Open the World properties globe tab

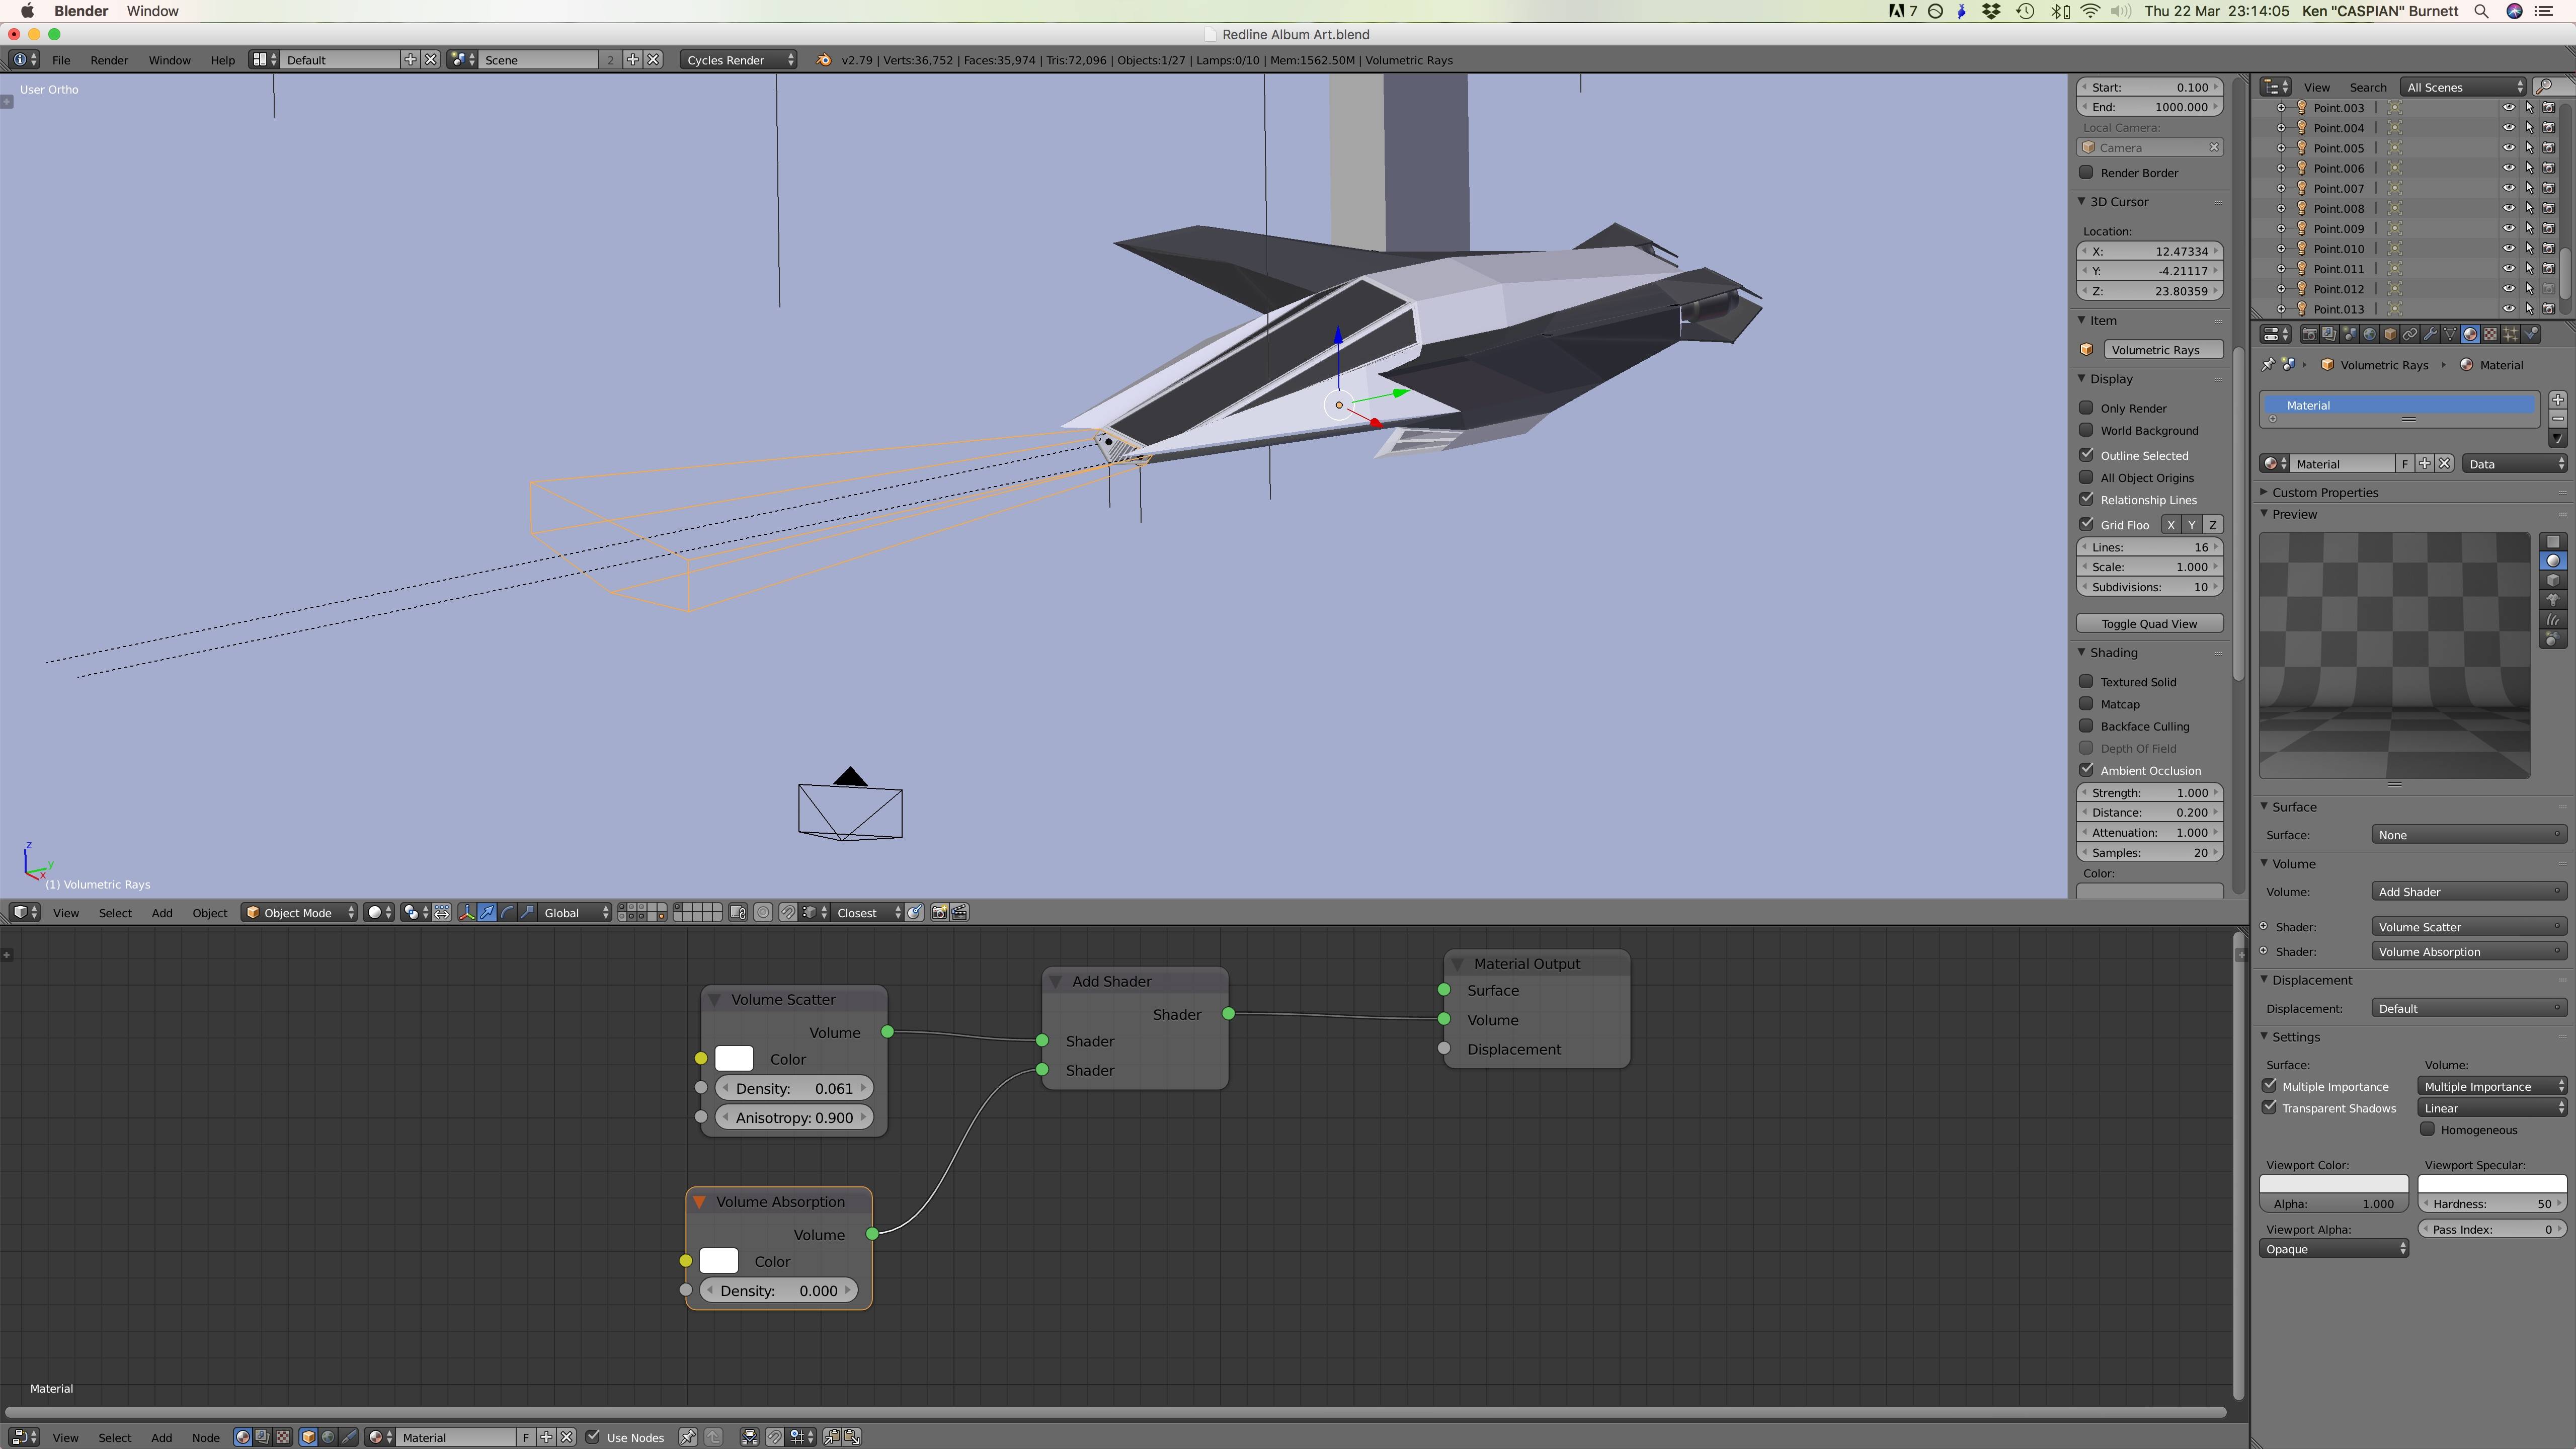pos(2370,334)
